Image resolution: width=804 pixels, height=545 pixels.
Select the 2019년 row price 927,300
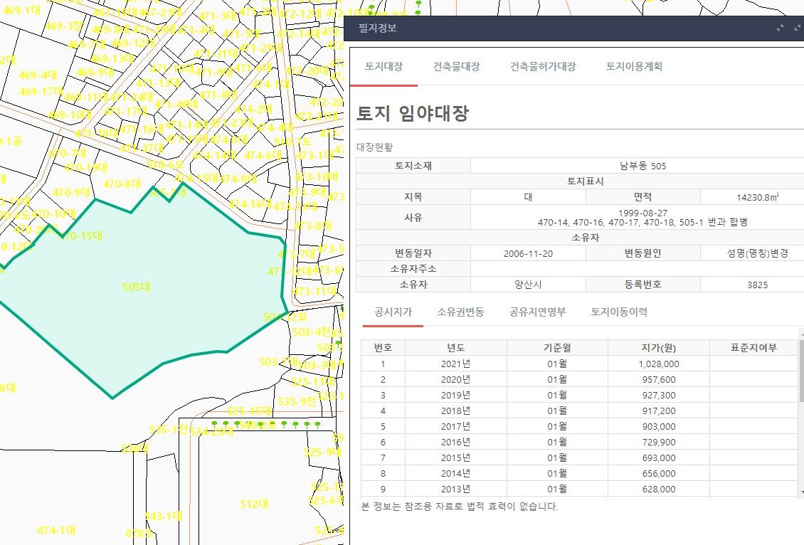click(658, 396)
